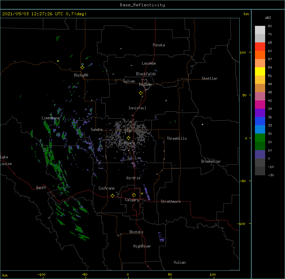
Task: Click the y-axis -50 km tick label
Action: [x=243, y=181]
